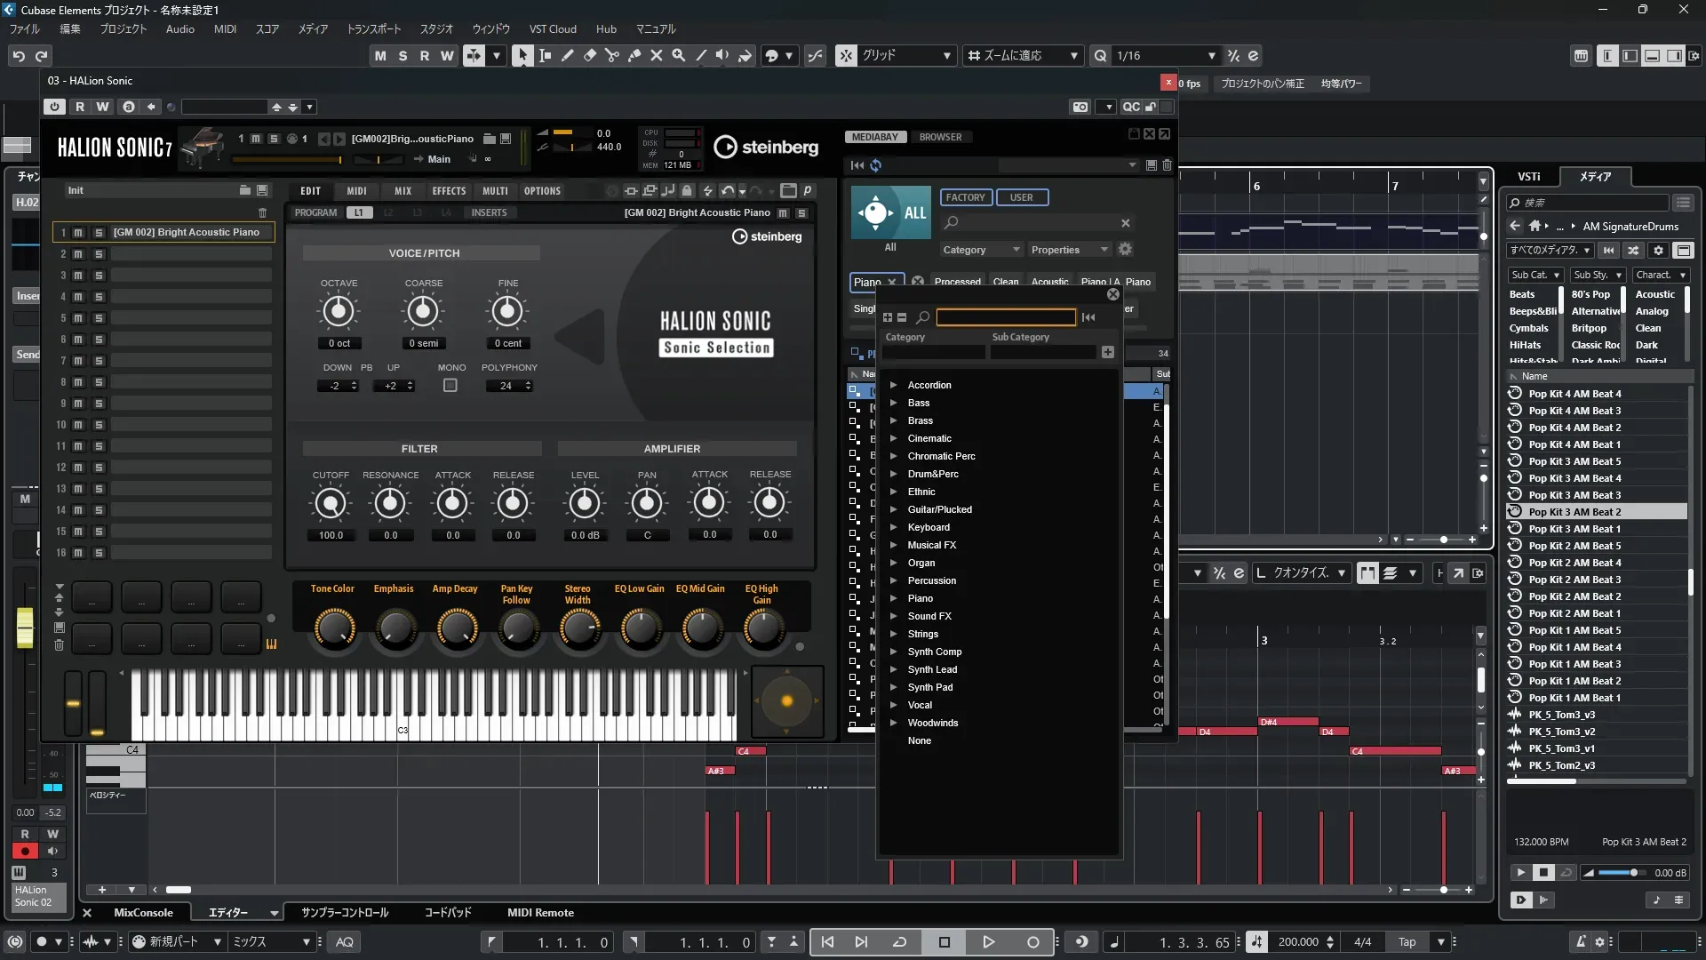1706x960 pixels.
Task: Click the Tap tempo button
Action: (x=1407, y=941)
